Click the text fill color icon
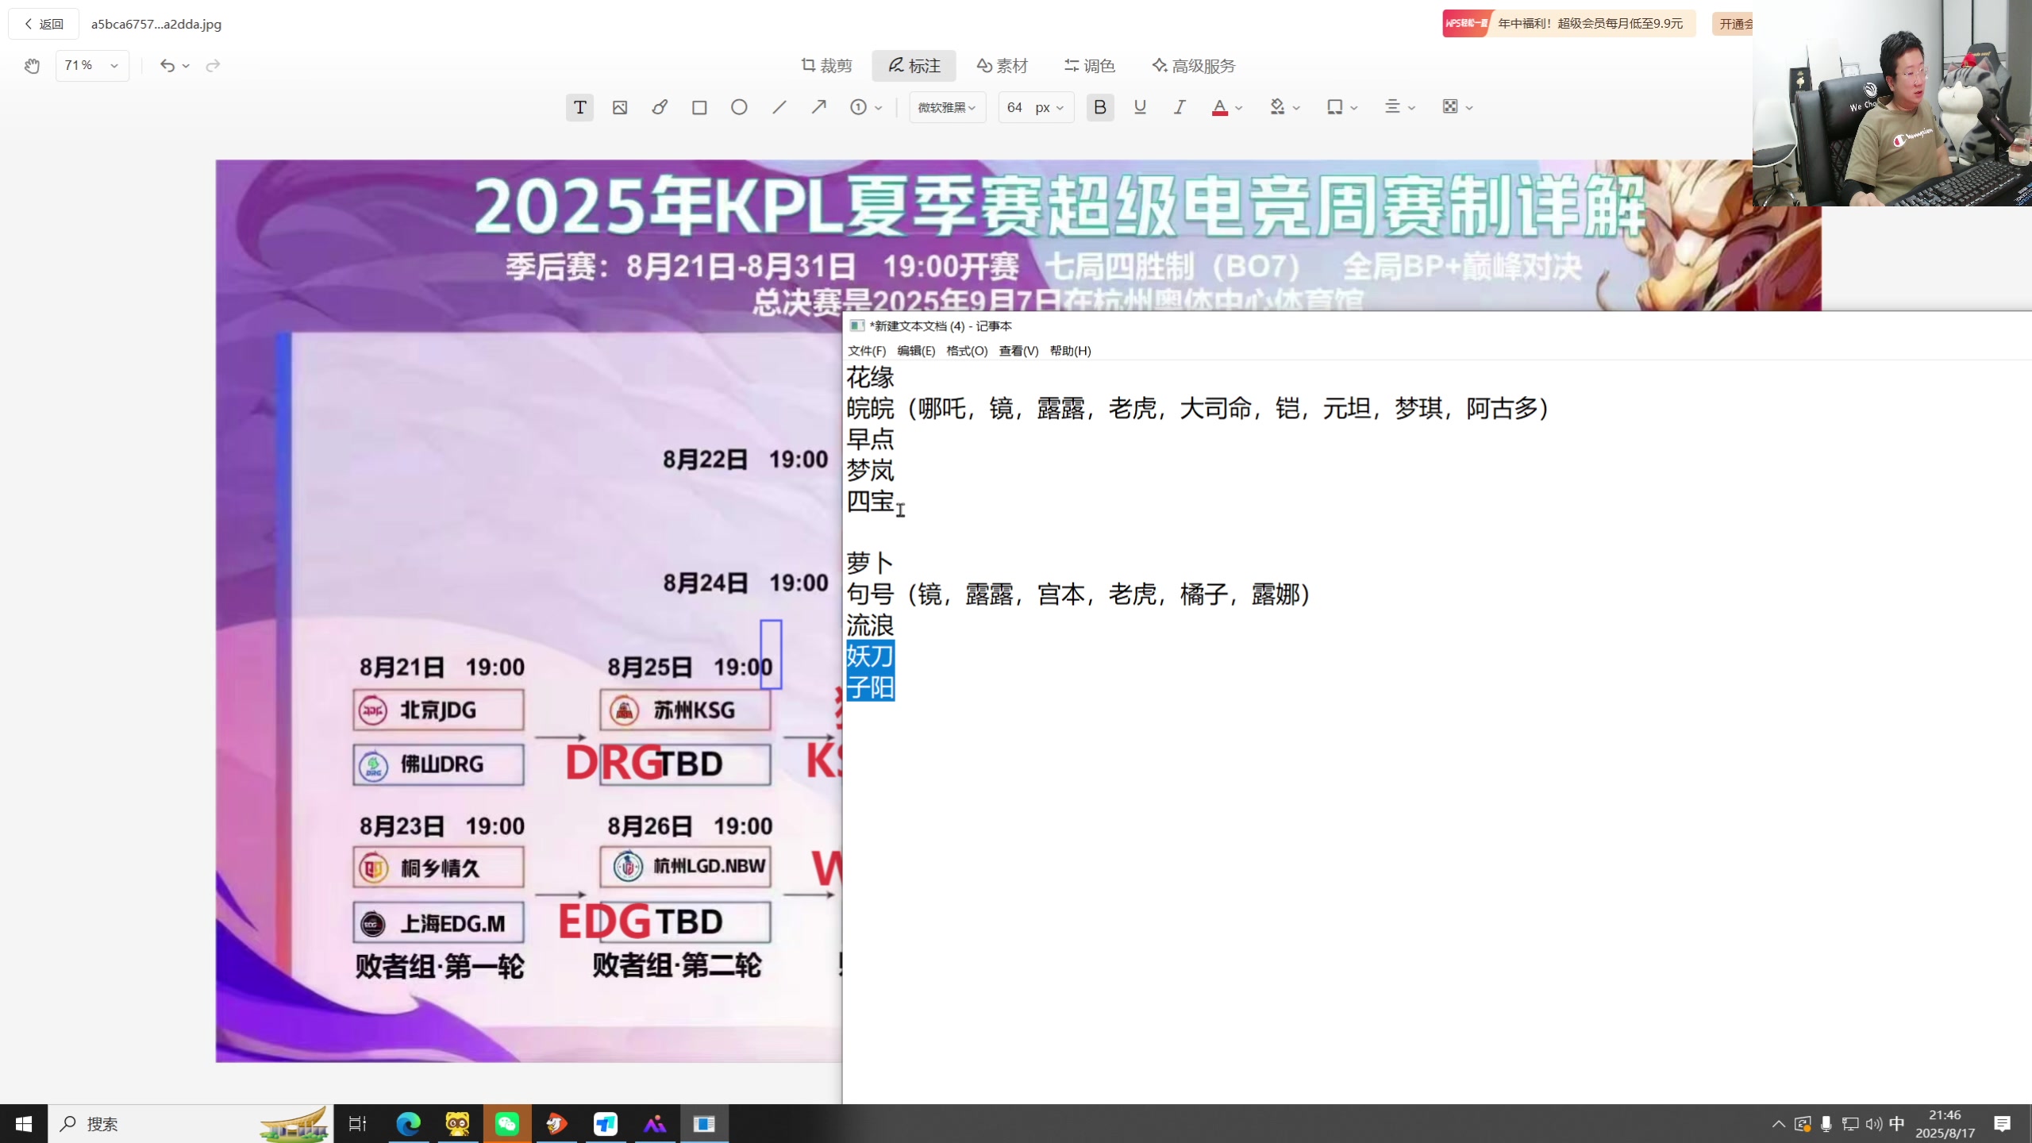 1277,107
